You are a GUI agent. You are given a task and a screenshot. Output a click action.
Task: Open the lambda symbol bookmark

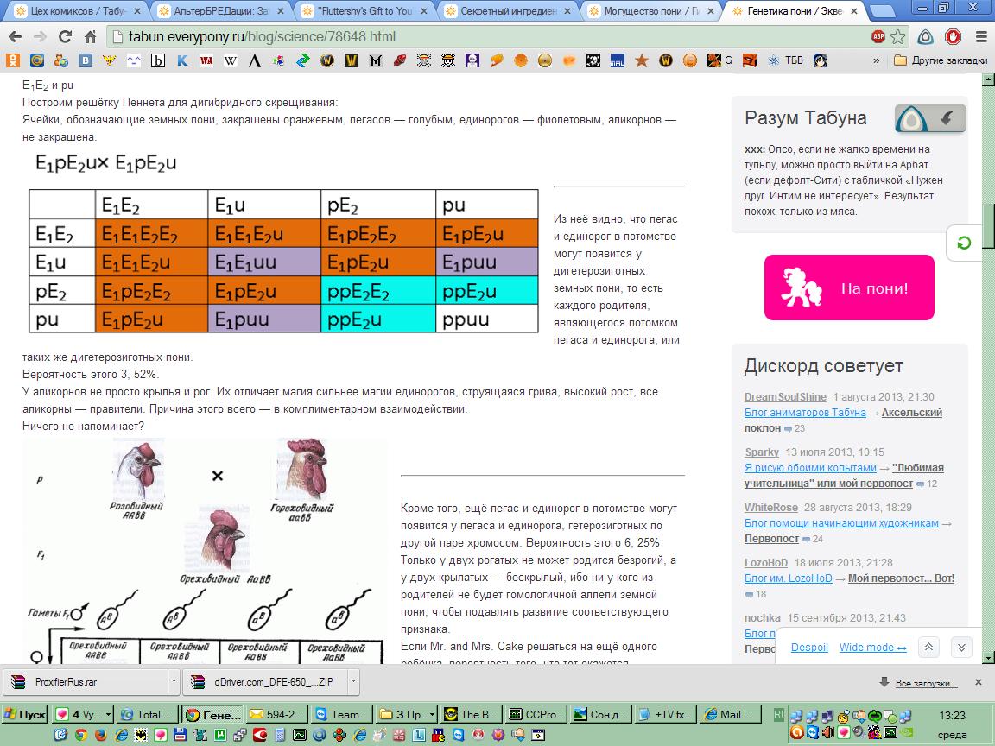tap(255, 60)
